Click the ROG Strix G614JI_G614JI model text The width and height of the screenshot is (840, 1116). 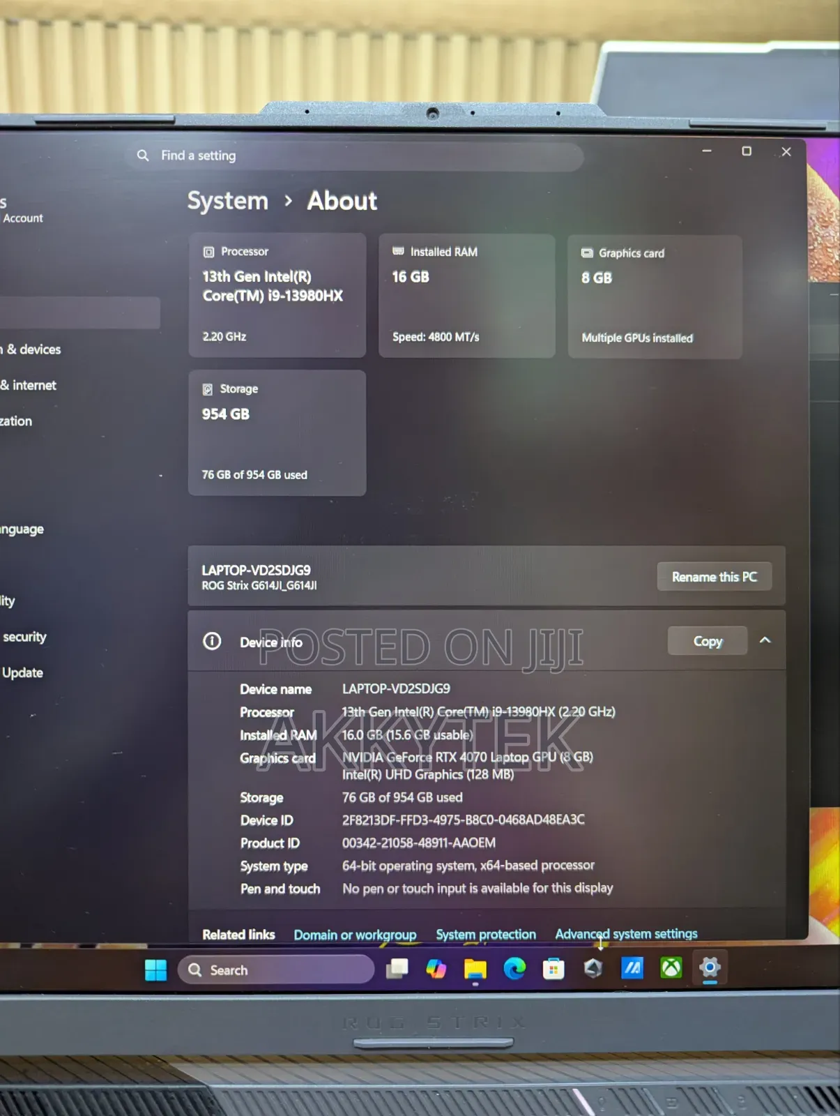[x=259, y=586]
